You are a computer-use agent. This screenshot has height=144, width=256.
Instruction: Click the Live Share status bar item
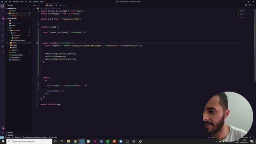53,138
